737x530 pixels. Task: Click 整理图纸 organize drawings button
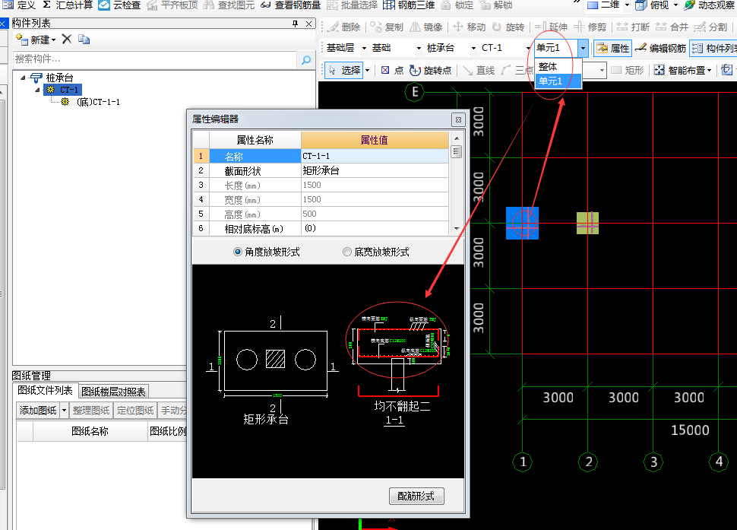pos(91,411)
